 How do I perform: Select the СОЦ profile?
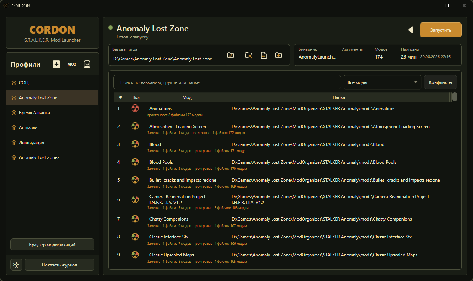(x=52, y=83)
